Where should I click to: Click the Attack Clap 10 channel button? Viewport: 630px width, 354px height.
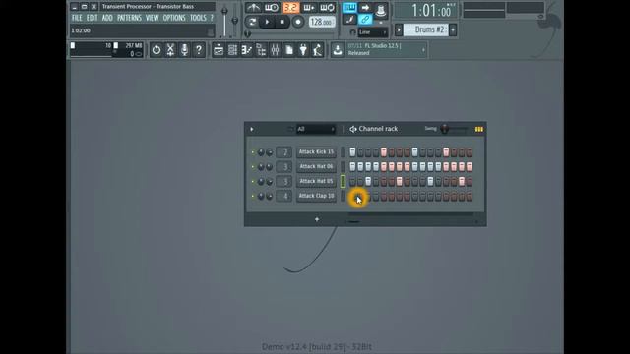[316, 196]
